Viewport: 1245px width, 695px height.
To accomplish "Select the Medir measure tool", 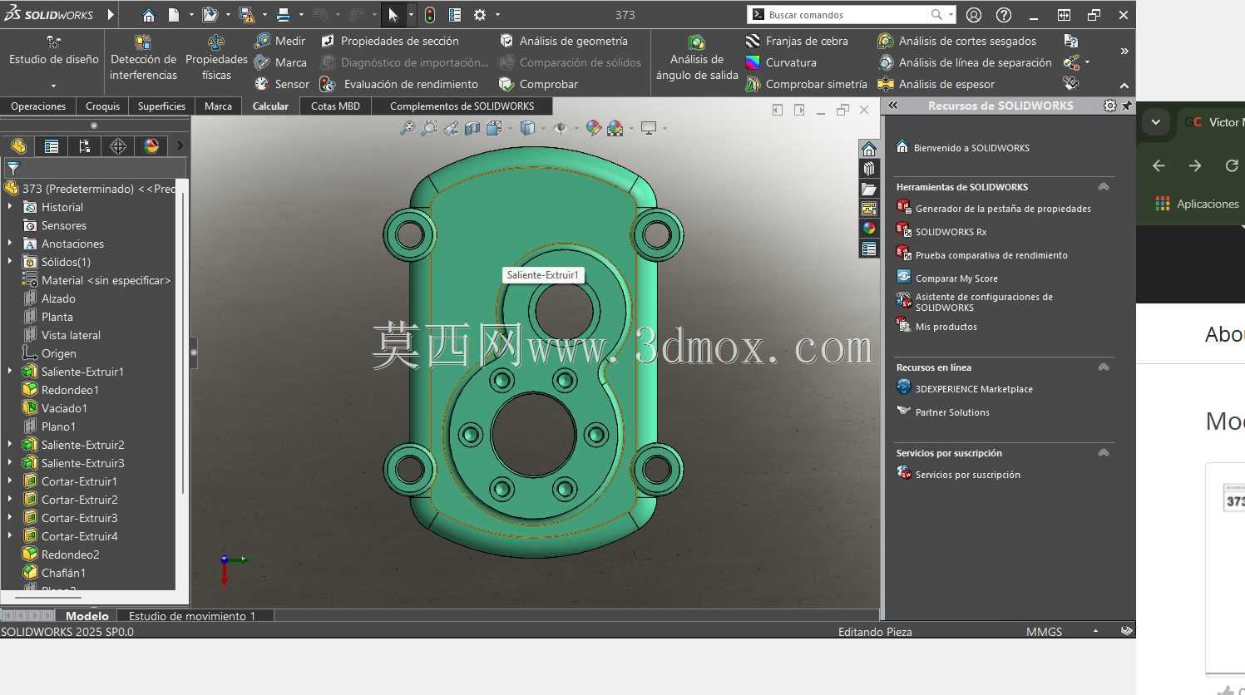I will coord(280,41).
